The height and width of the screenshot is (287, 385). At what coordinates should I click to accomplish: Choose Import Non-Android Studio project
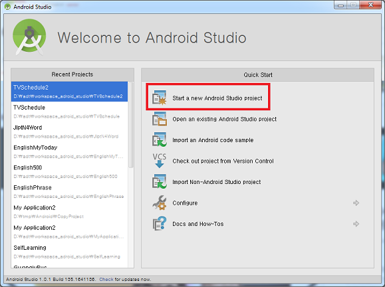coord(217,182)
